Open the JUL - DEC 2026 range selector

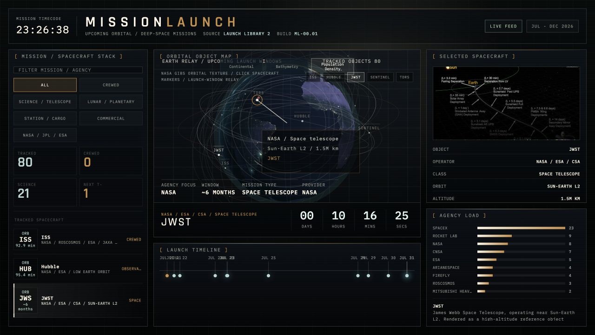552,26
